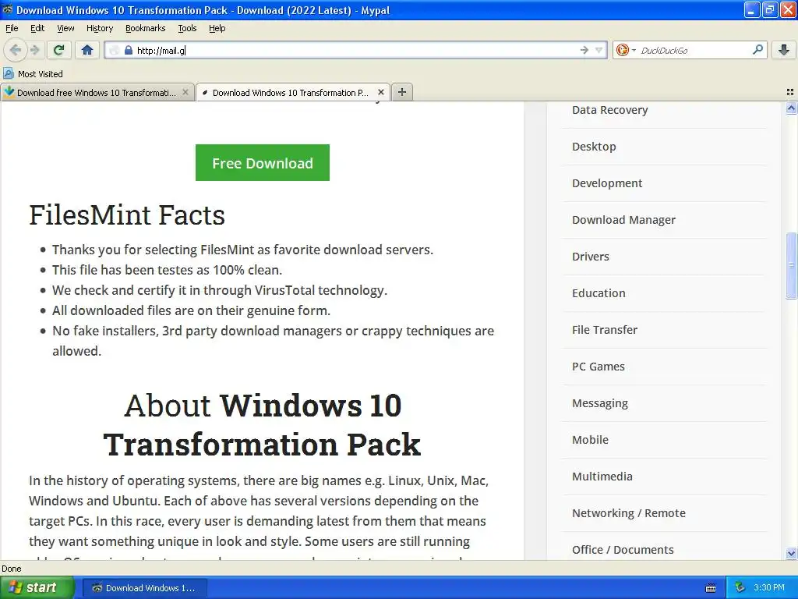This screenshot has height=599, width=798.
Task: Open the Bookmarks menu
Action: (x=145, y=28)
